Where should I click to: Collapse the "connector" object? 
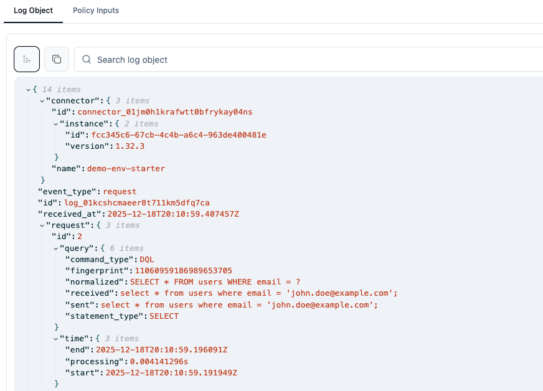click(41, 100)
